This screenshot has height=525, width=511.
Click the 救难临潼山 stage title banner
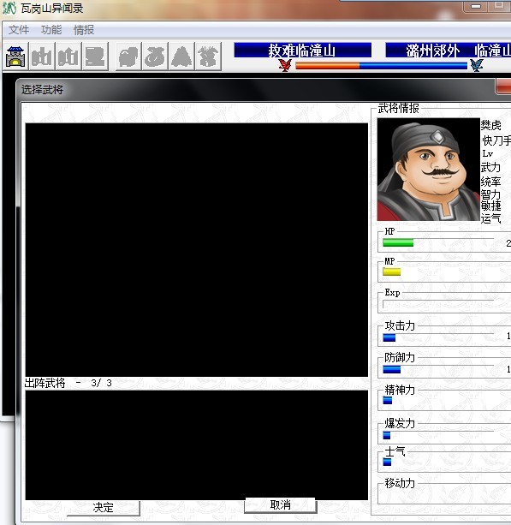pyautogui.click(x=302, y=51)
